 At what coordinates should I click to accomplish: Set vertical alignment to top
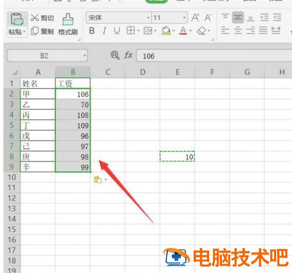225,17
